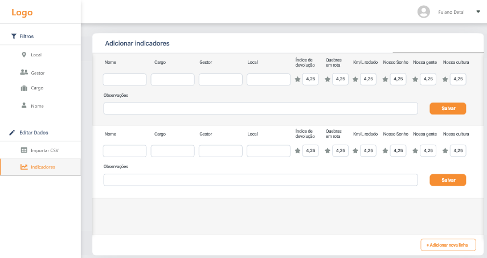This screenshot has width=487, height=258.
Task: Edit first row Nosso Sonho 4,25 value
Action: (x=398, y=79)
